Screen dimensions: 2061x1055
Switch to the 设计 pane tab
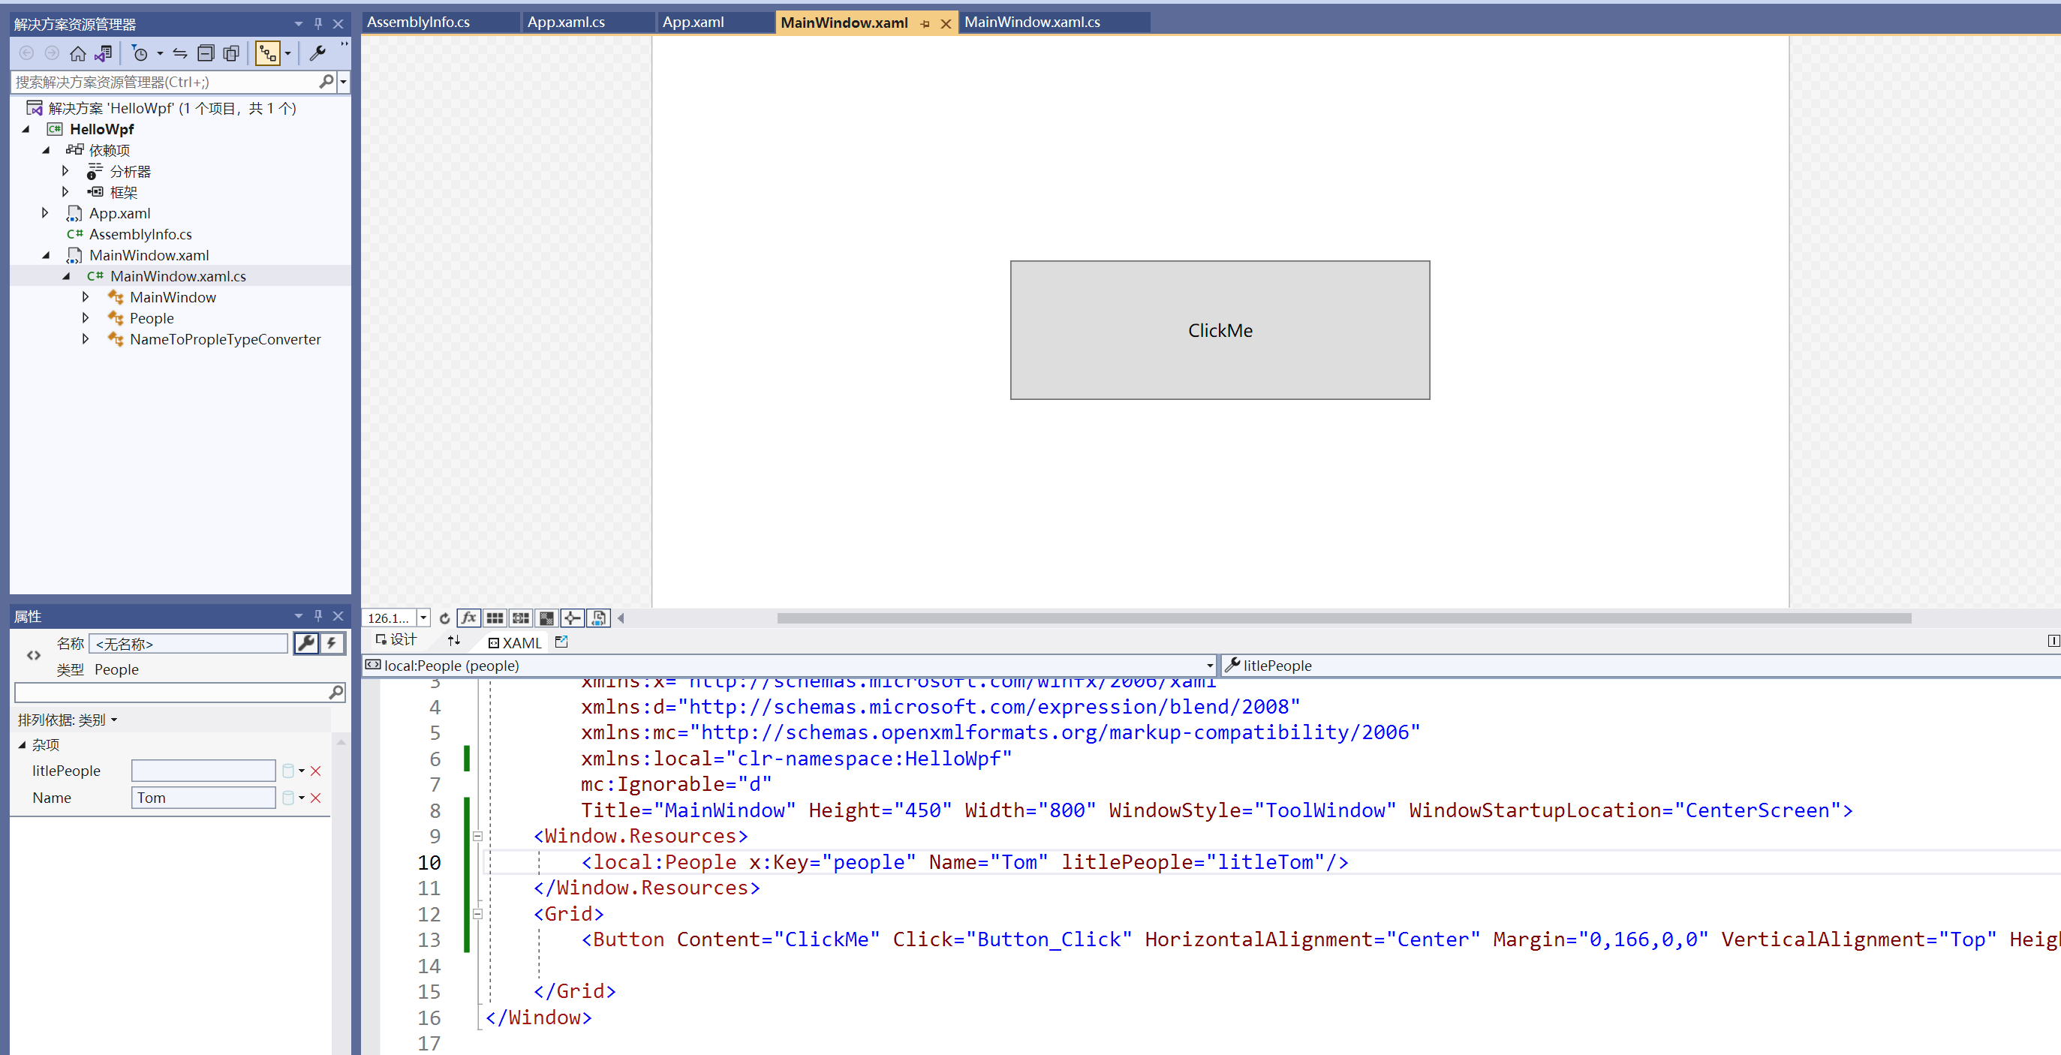tap(397, 640)
